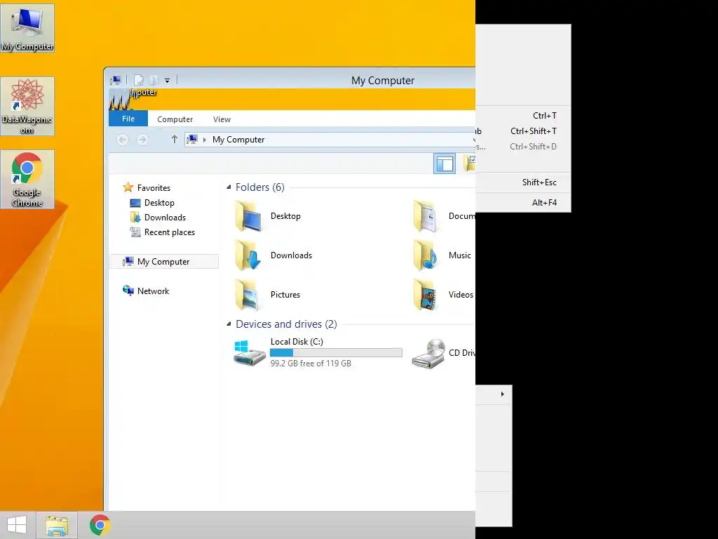
Task: Click the 'Folders (6)' header text
Action: point(259,187)
